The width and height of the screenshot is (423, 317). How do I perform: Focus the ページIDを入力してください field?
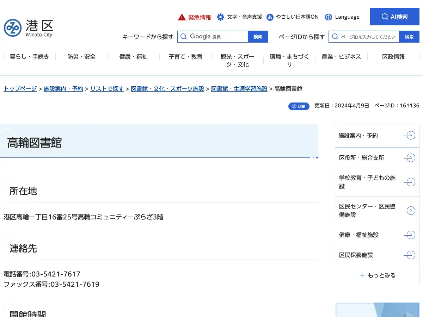coord(364,37)
